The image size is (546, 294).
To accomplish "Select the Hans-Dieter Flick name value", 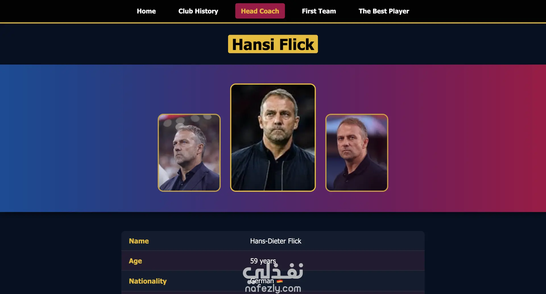I will [276, 241].
